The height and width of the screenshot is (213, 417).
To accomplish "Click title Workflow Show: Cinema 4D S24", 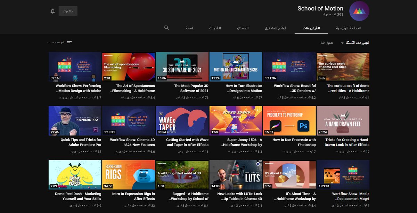I will coord(132,142).
